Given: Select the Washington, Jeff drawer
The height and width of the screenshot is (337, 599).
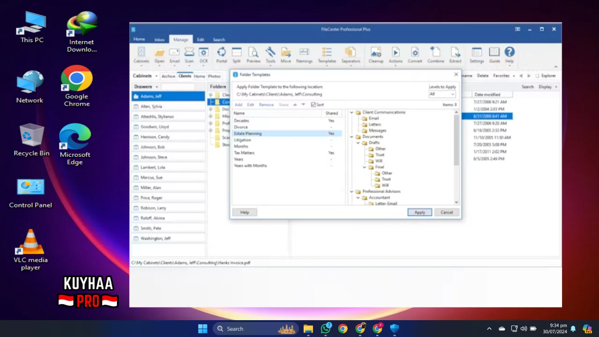Looking at the screenshot, I should click(168, 238).
